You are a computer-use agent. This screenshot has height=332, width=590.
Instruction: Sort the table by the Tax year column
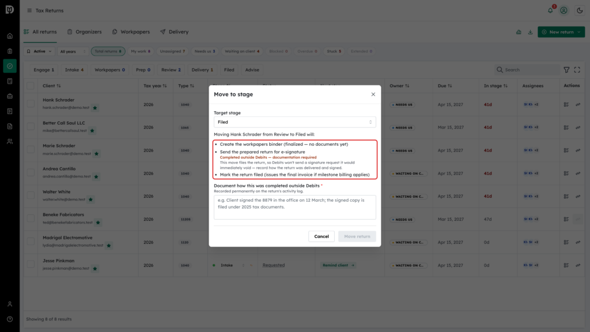pyautogui.click(x=155, y=86)
